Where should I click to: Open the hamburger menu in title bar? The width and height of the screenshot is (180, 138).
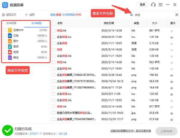click(x=161, y=5)
